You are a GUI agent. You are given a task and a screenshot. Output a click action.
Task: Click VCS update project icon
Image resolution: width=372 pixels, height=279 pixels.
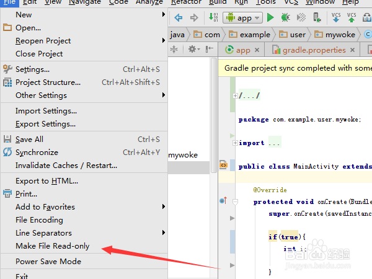pyautogui.click(x=336, y=17)
